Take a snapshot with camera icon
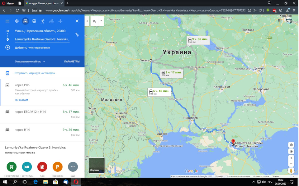The image size is (299, 186). (249, 11)
